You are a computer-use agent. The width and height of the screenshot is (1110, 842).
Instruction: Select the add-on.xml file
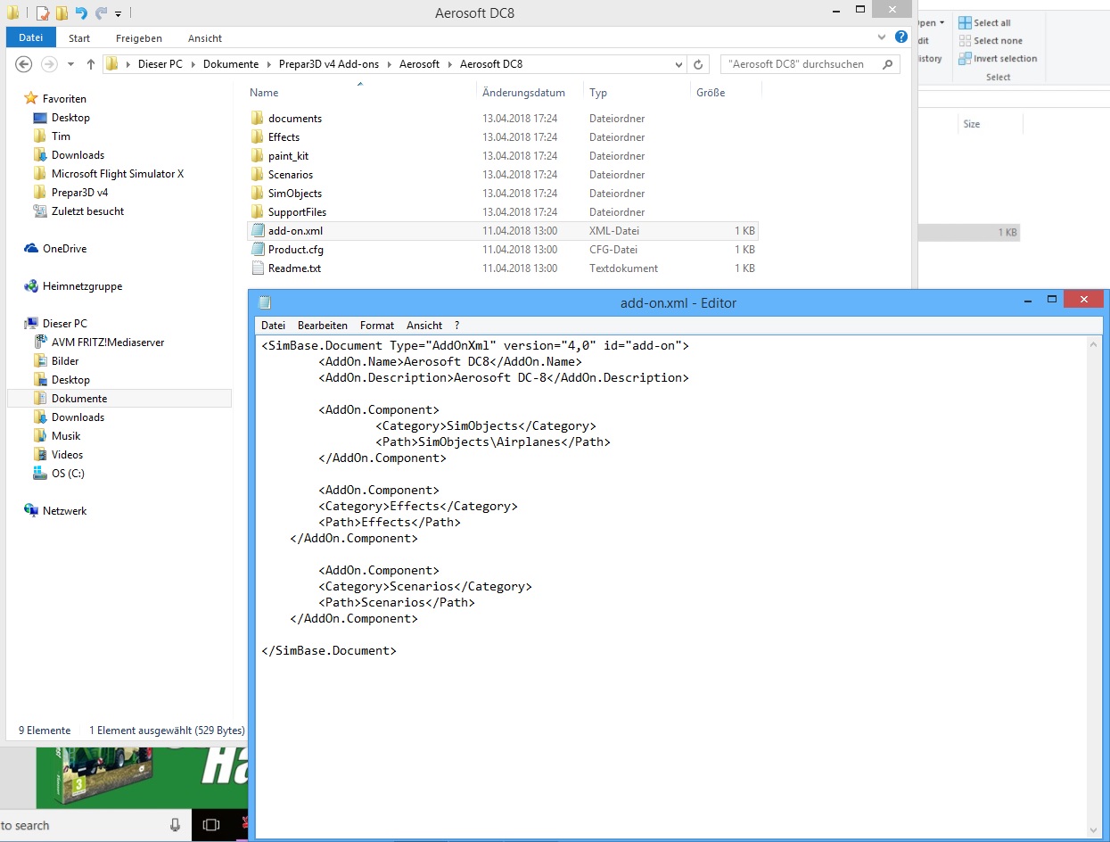(504, 231)
